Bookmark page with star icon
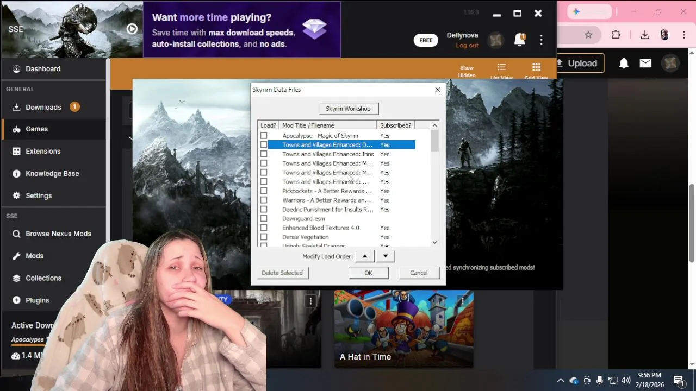The height and width of the screenshot is (391, 696). (588, 35)
